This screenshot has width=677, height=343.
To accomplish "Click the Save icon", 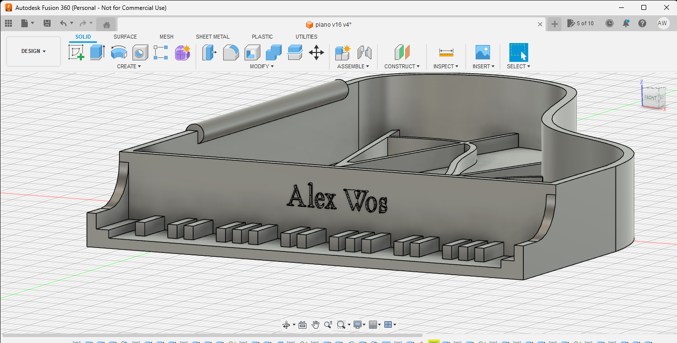I will [x=47, y=23].
